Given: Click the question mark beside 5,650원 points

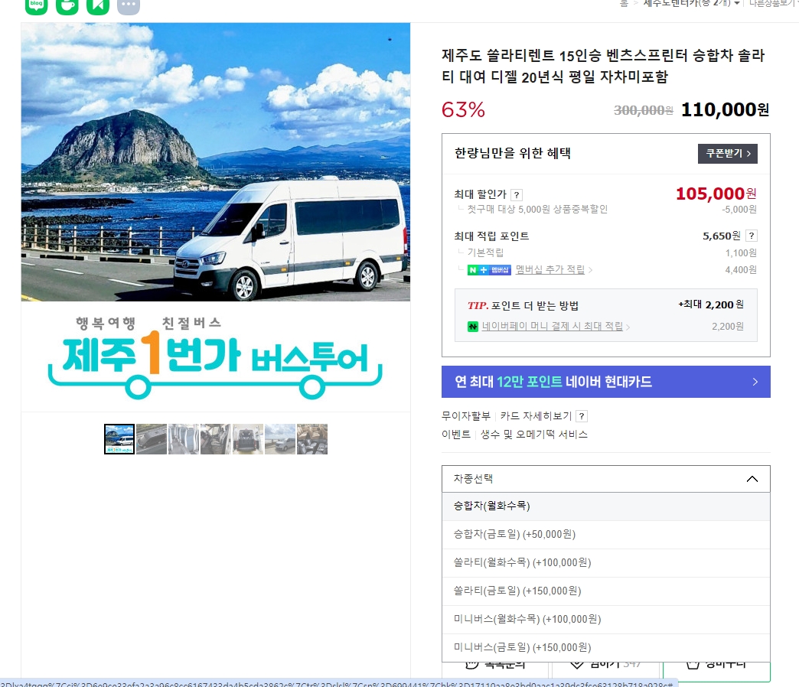Looking at the screenshot, I should 753,236.
